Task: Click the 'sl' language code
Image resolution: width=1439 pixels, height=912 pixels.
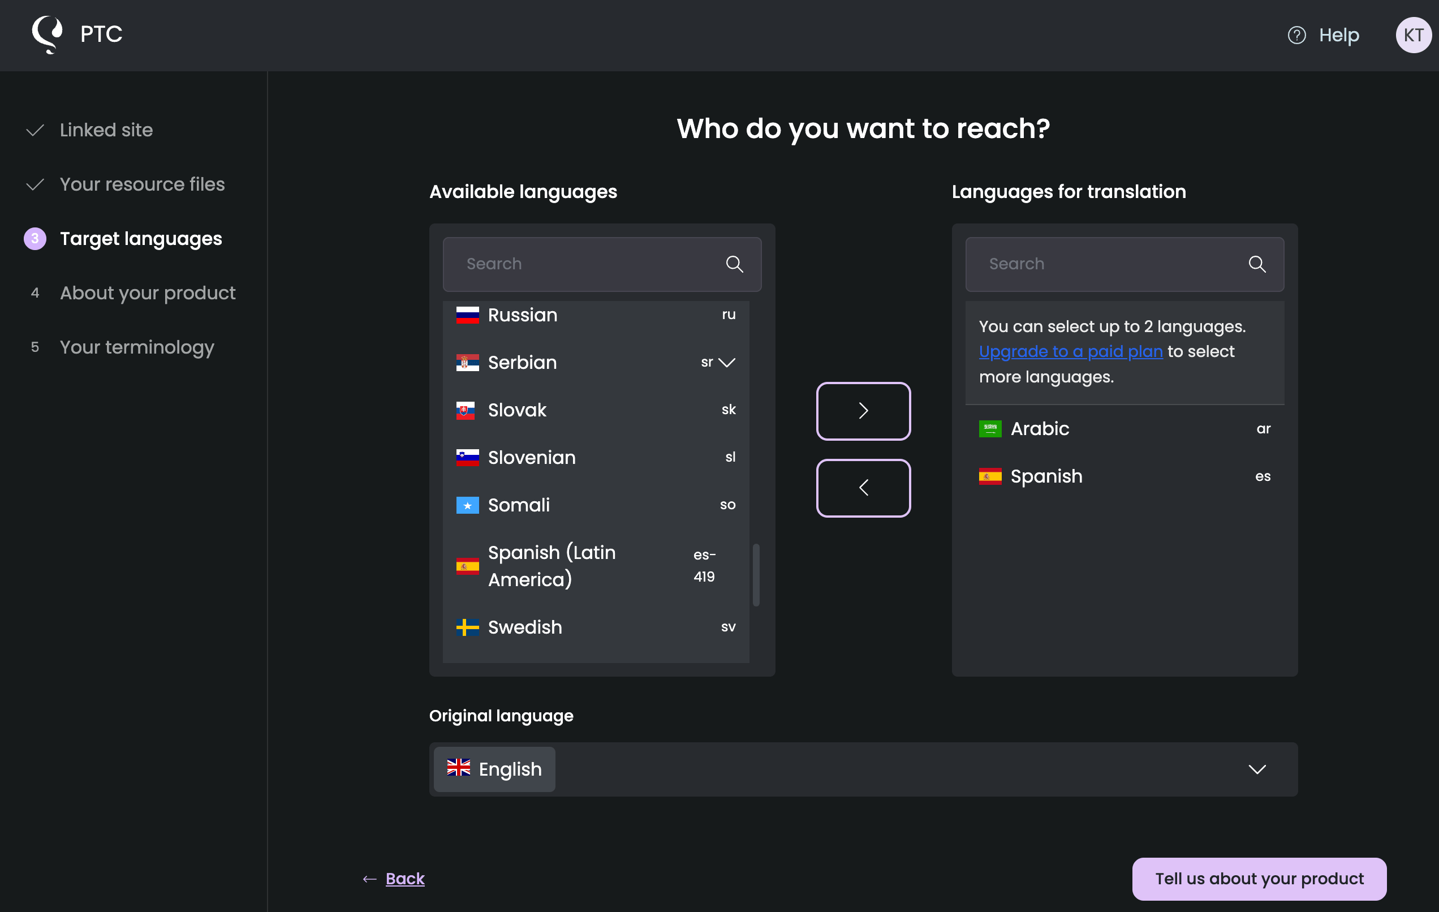Action: coord(730,457)
